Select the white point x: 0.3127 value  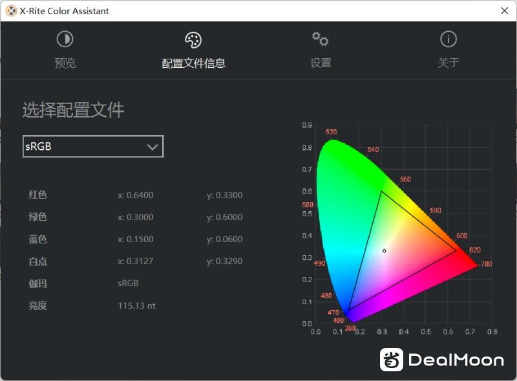point(136,261)
